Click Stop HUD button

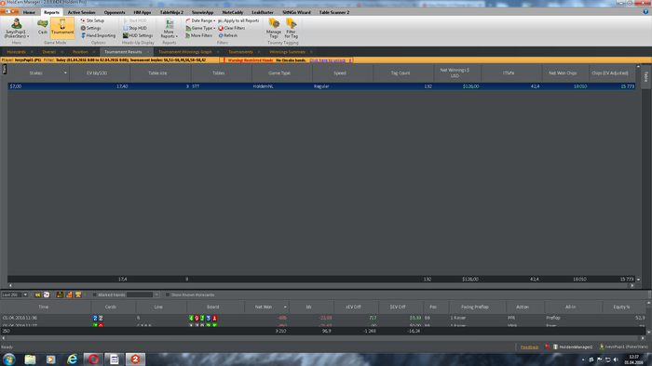click(135, 28)
